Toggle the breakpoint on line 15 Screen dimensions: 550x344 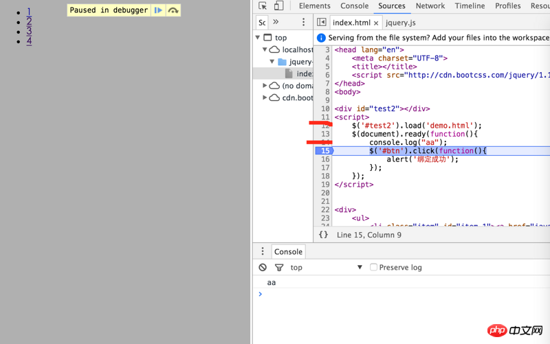point(325,151)
